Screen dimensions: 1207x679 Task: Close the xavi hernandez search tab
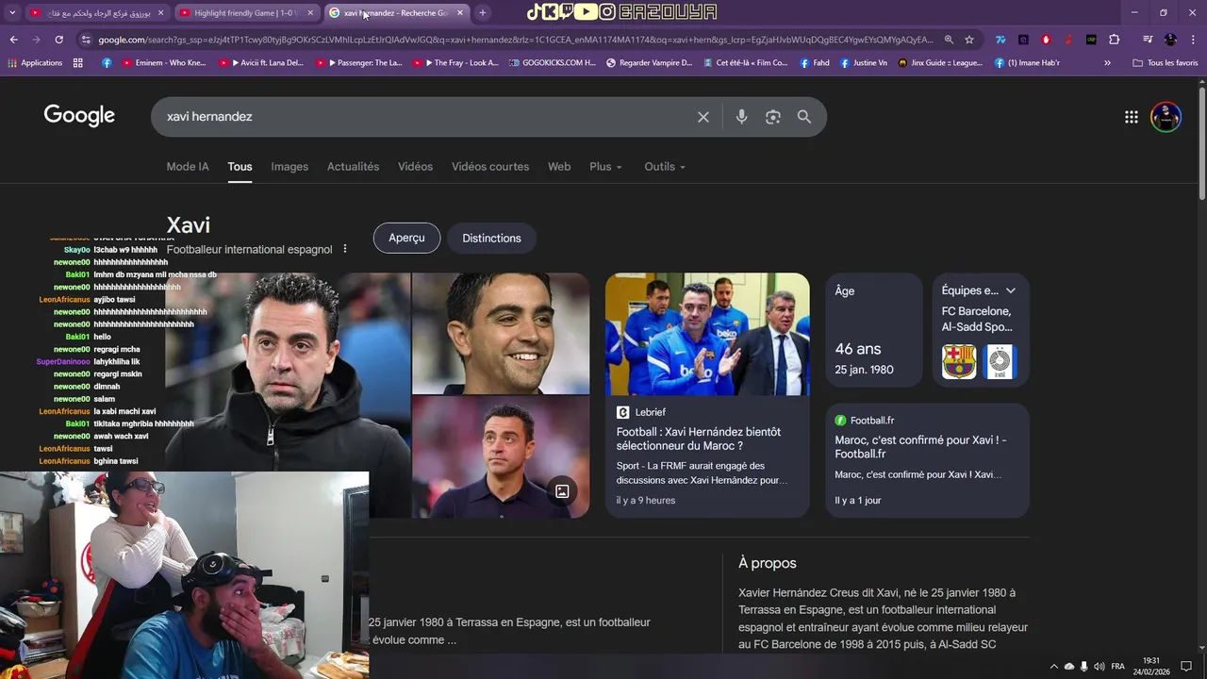pyautogui.click(x=460, y=13)
